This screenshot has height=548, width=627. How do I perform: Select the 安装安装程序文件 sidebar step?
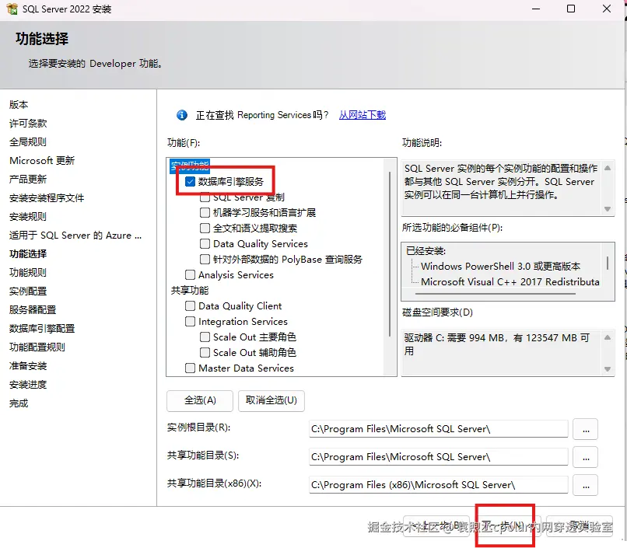point(47,198)
